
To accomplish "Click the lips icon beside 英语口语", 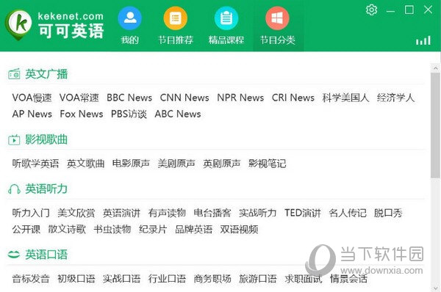I will 14,255.
